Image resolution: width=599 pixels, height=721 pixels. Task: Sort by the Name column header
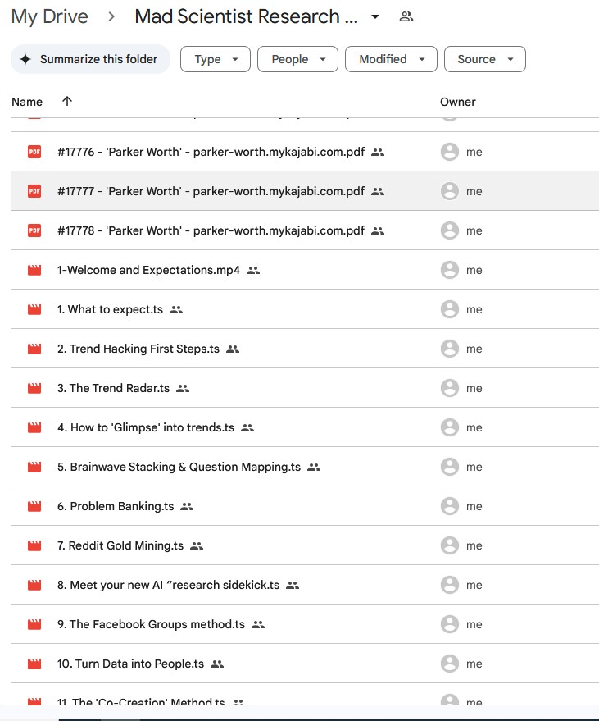pos(27,102)
